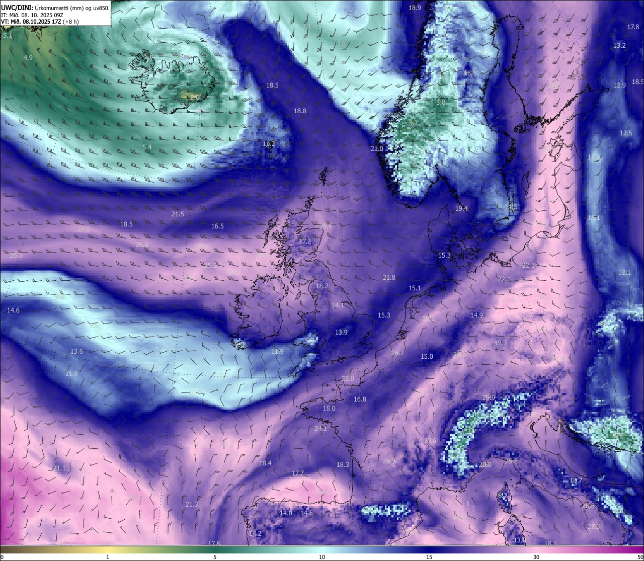Select the '27.0' value label
Viewport: 644px width, 561px height.
84,229
